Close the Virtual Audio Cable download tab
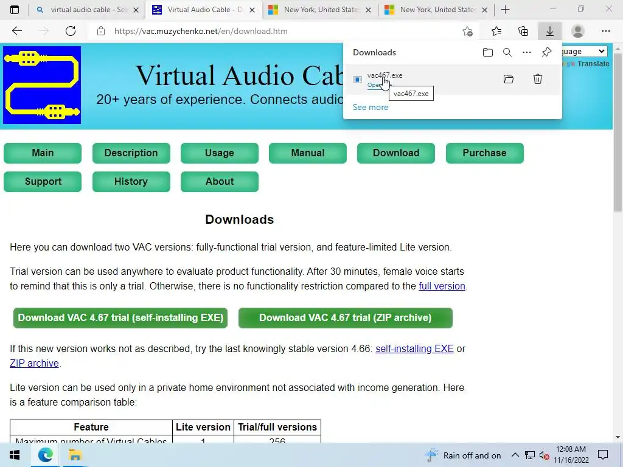623x467 pixels. (252, 10)
